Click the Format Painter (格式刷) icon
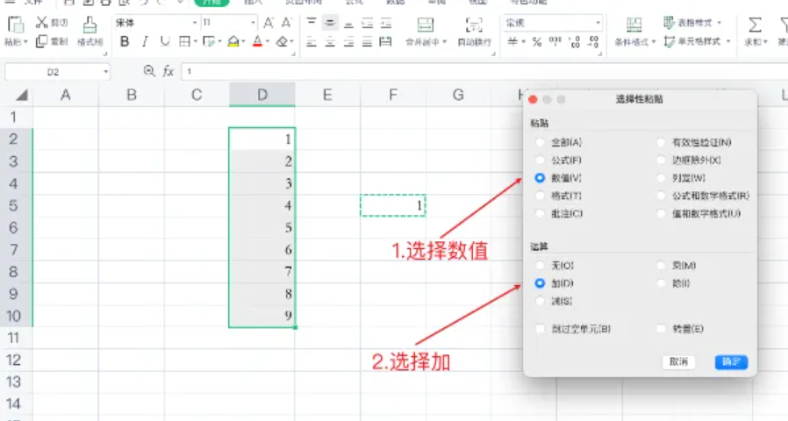Viewport: 788px width, 421px height. [x=90, y=25]
